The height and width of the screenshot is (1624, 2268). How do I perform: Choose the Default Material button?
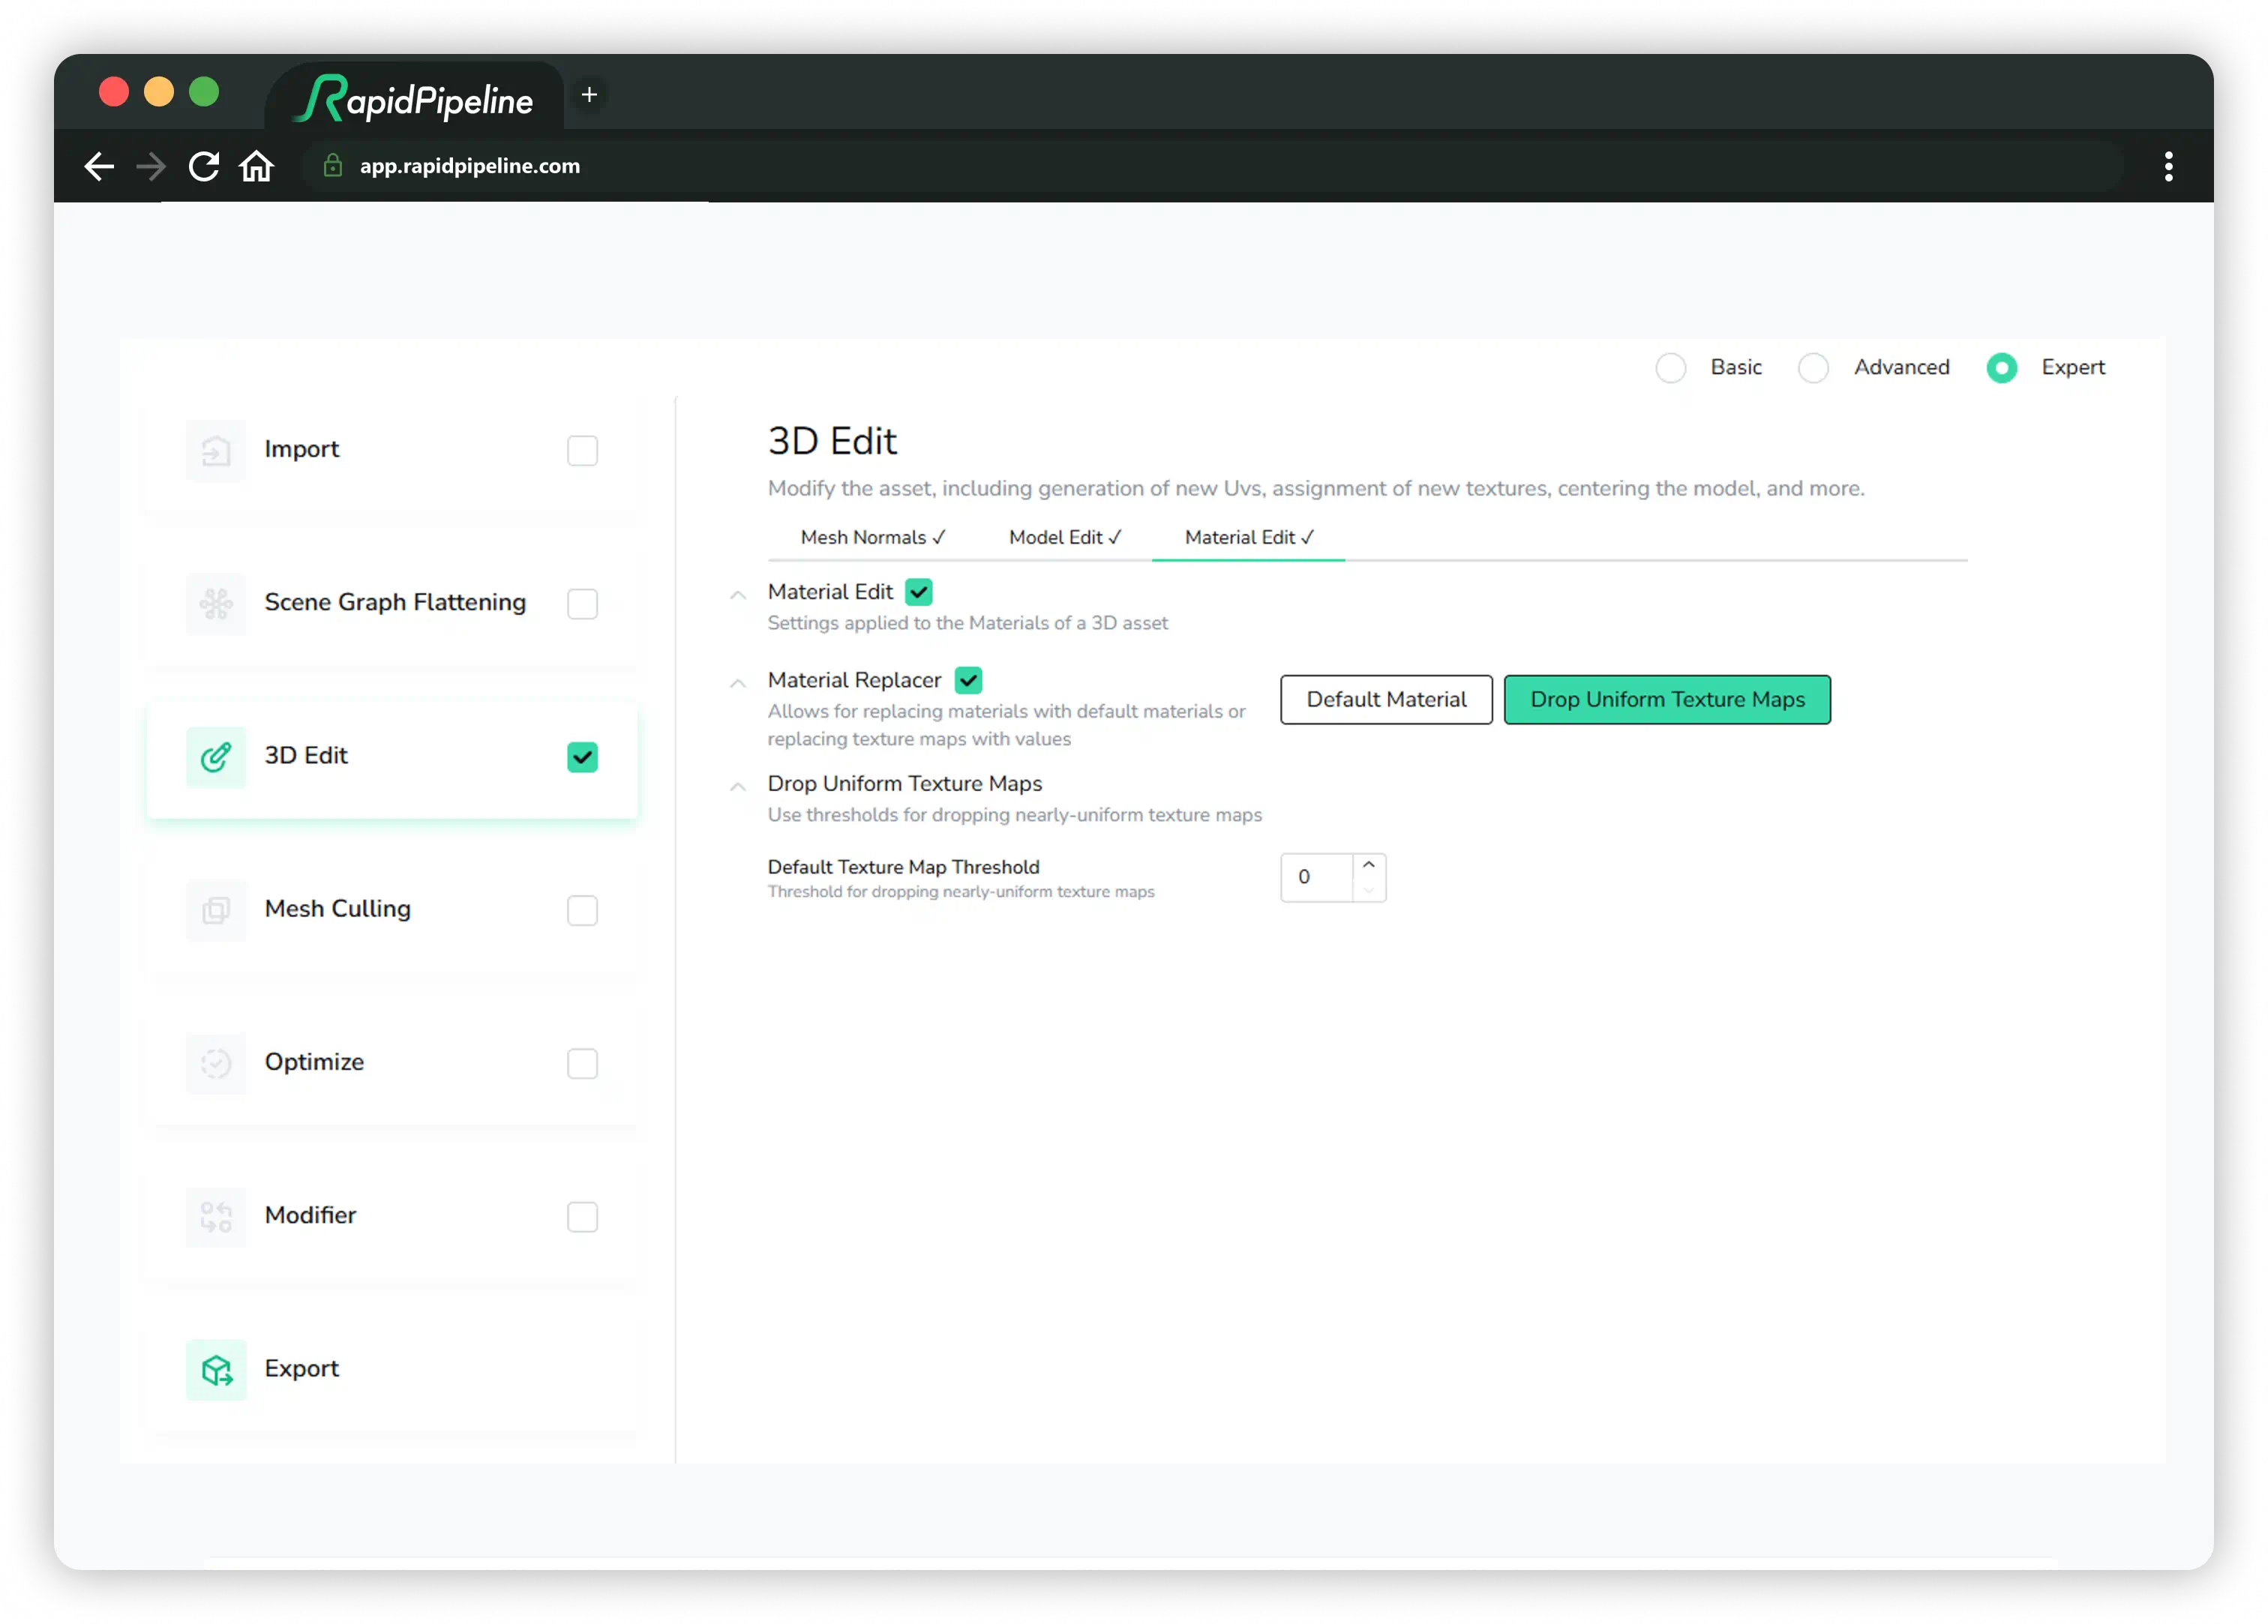pos(1386,699)
